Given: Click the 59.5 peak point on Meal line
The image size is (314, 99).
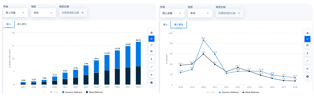Looking at the screenshot, I should coord(203,54).
